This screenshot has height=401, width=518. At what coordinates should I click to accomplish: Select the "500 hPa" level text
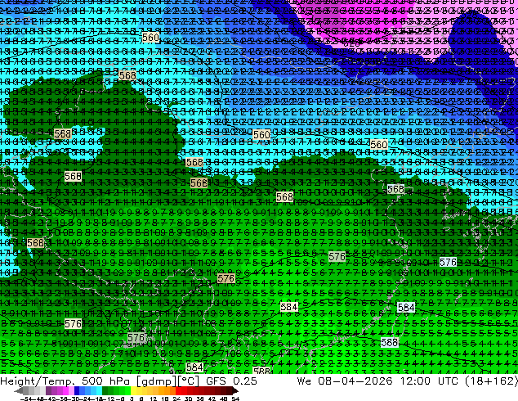(105, 381)
